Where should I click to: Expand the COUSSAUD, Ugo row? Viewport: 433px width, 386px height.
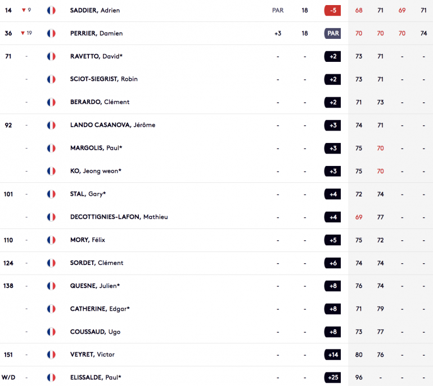click(216, 332)
